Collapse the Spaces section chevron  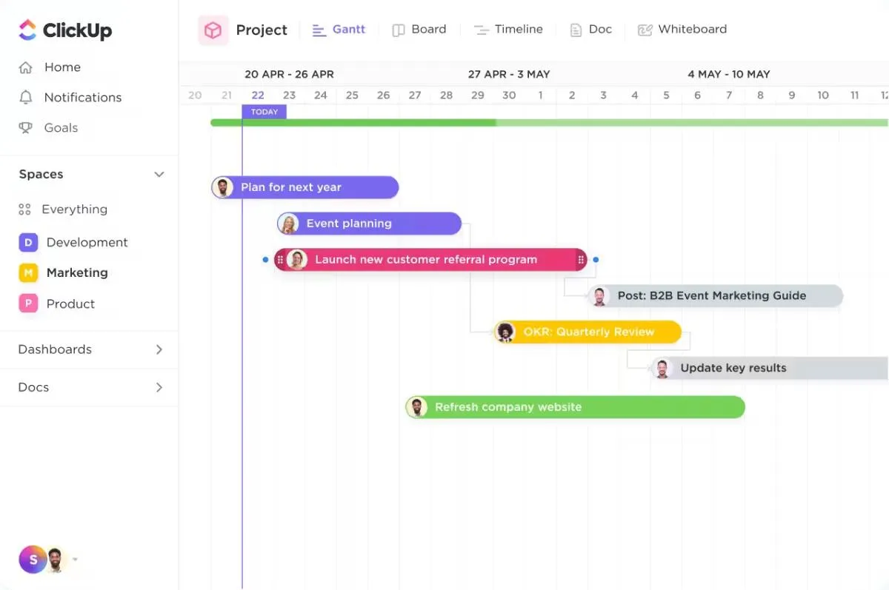coord(159,175)
